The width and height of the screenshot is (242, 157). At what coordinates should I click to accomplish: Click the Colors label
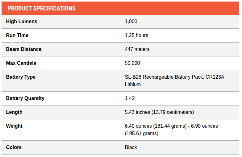tap(14, 147)
